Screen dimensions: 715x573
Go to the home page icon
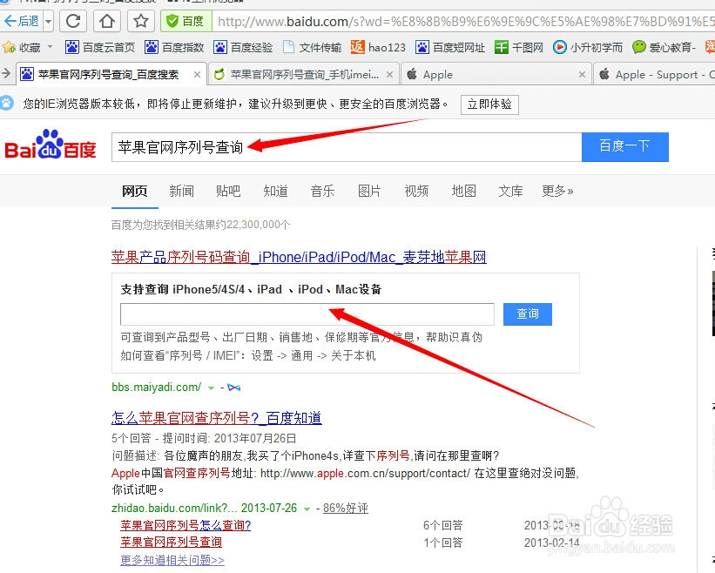tap(107, 21)
